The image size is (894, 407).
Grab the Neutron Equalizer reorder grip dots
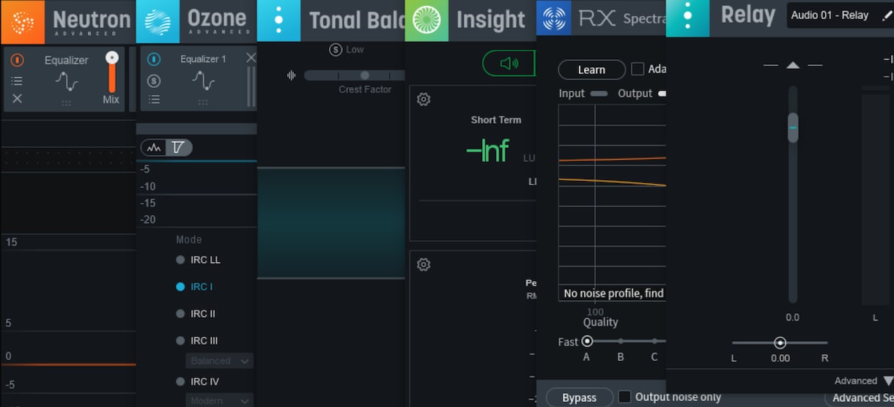pyautogui.click(x=67, y=104)
